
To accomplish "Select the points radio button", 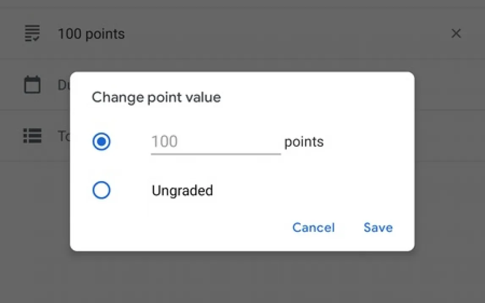I will click(x=102, y=142).
